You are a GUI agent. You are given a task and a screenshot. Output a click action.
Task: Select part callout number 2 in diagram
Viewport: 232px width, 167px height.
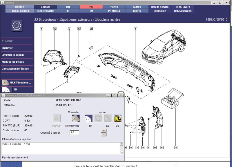pos(70,29)
